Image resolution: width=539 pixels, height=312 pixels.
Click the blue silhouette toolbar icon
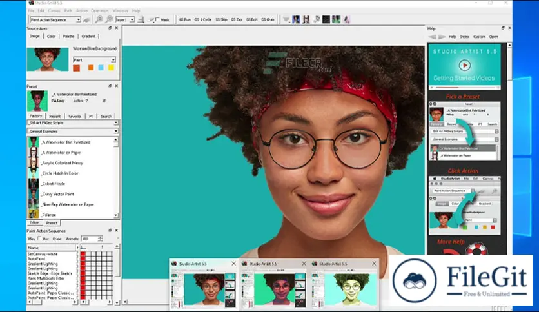coord(296,19)
